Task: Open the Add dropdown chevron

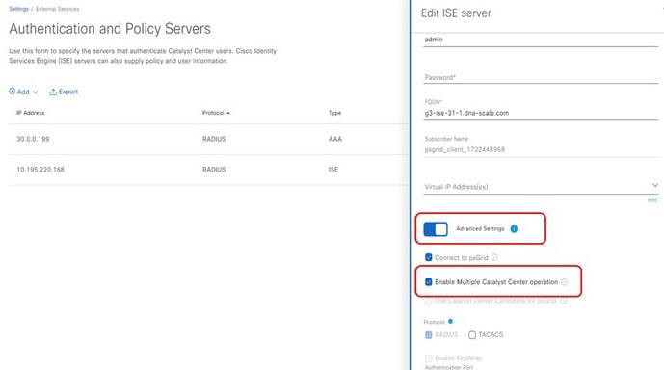Action: click(35, 92)
